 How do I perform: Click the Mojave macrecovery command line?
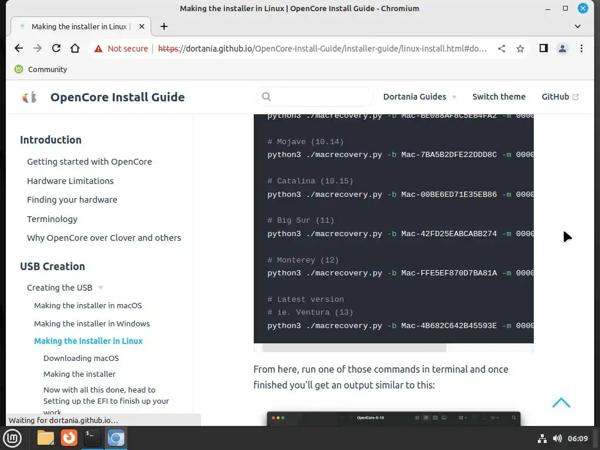pyautogui.click(x=400, y=155)
